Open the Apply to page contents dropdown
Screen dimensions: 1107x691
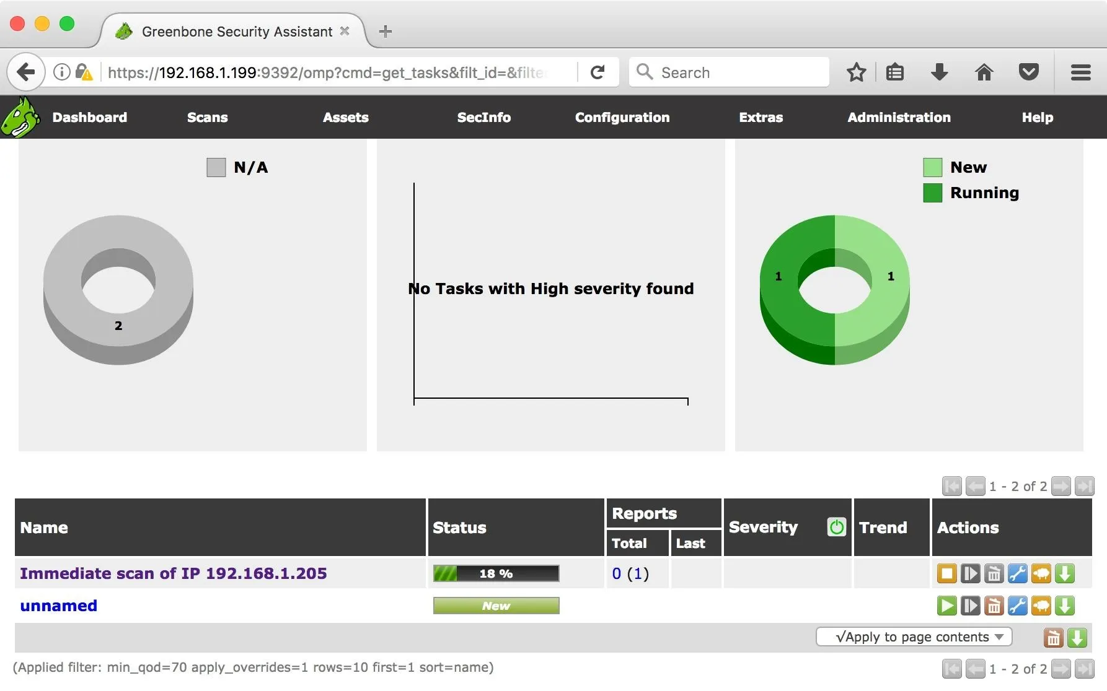914,637
